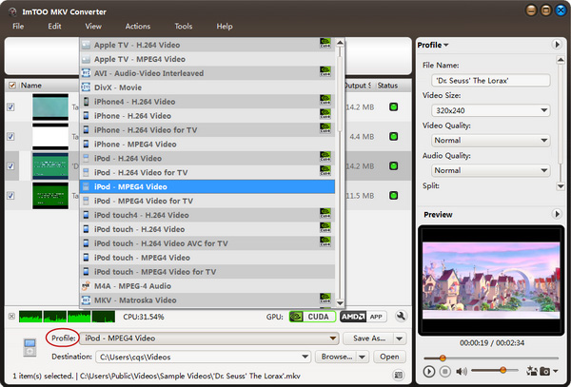Open the File menu

point(18,27)
